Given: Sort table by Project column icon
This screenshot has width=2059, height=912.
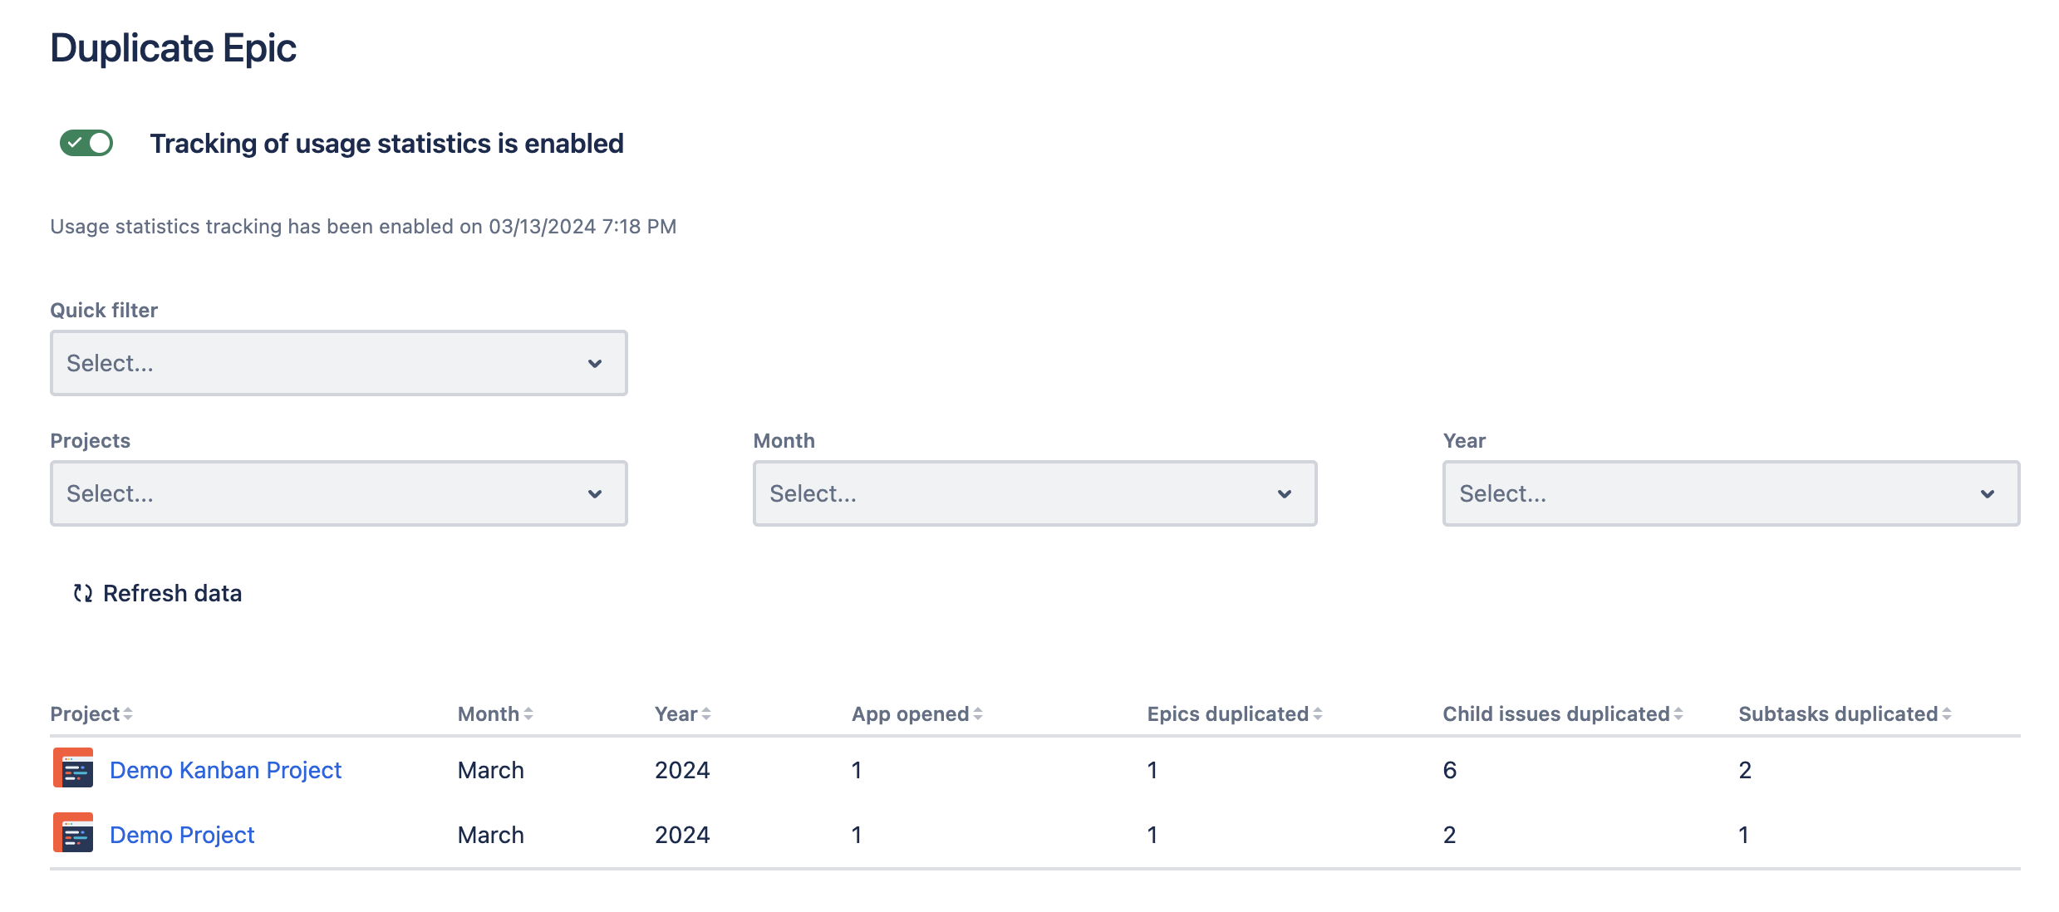Looking at the screenshot, I should tap(128, 714).
